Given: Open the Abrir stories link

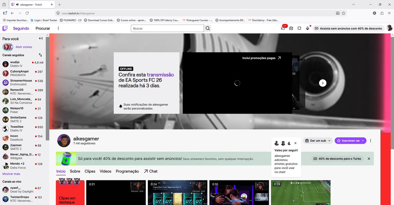Looking at the screenshot, I should pos(24,47).
